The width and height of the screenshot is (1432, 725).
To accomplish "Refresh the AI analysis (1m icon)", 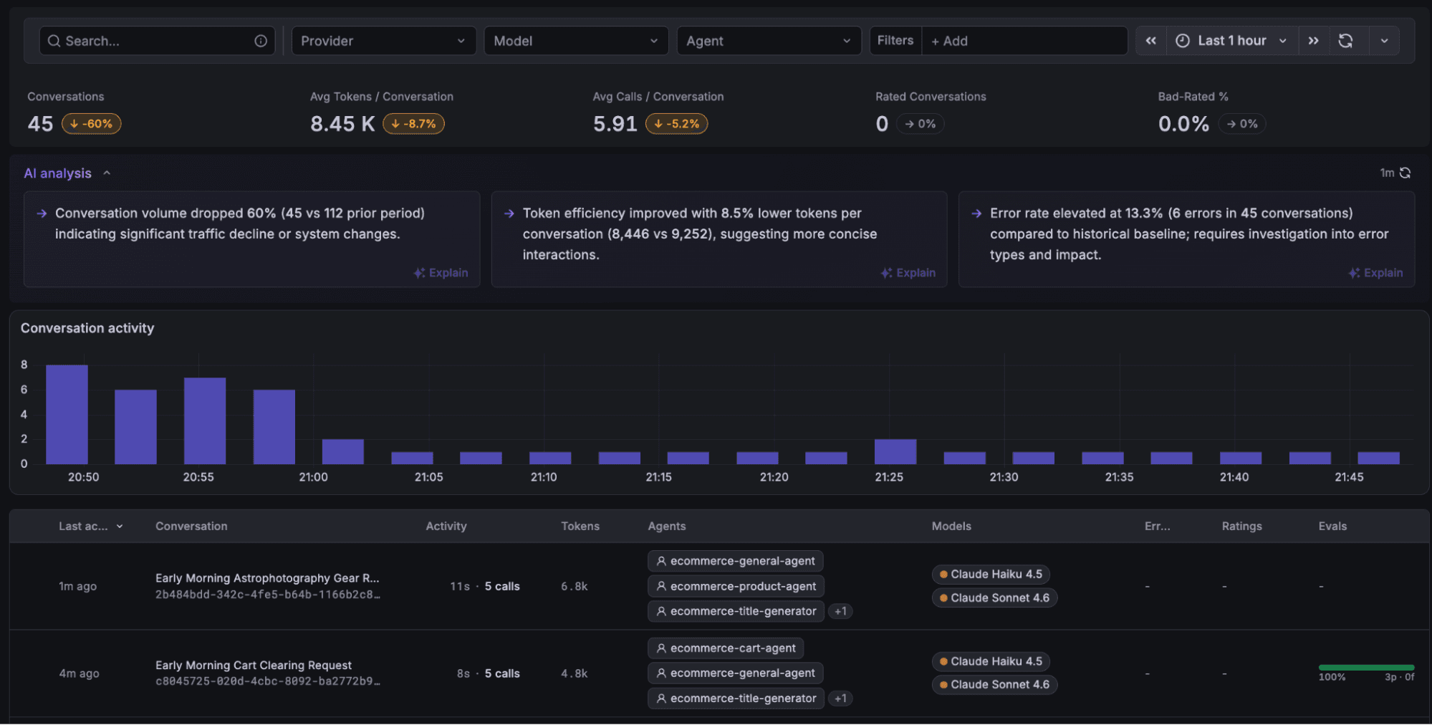I will click(x=1405, y=173).
